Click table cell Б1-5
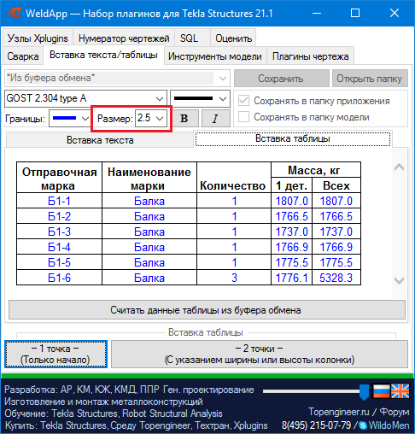Image resolution: width=415 pixels, height=434 pixels. [59, 262]
